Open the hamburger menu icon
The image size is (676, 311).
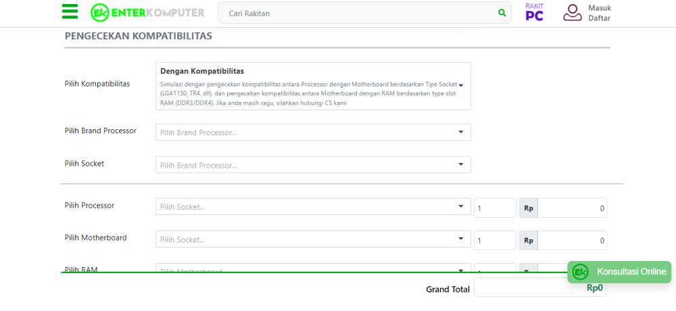point(70,13)
